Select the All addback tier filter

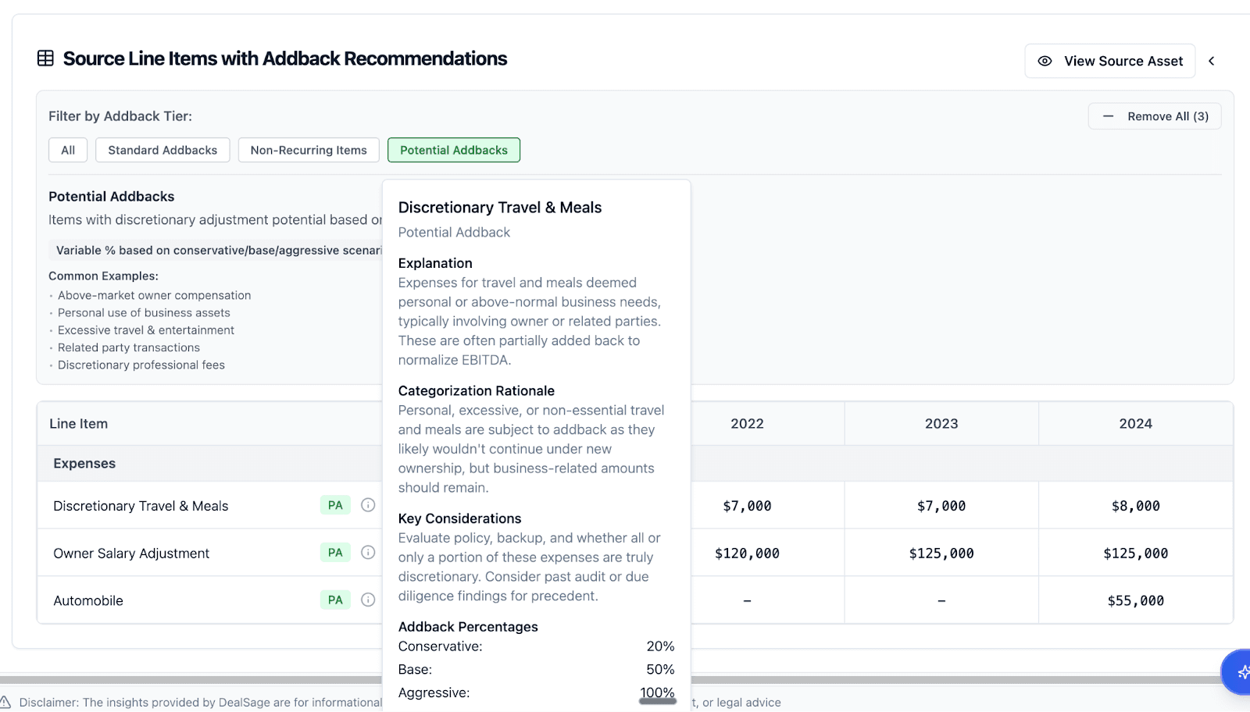click(68, 150)
